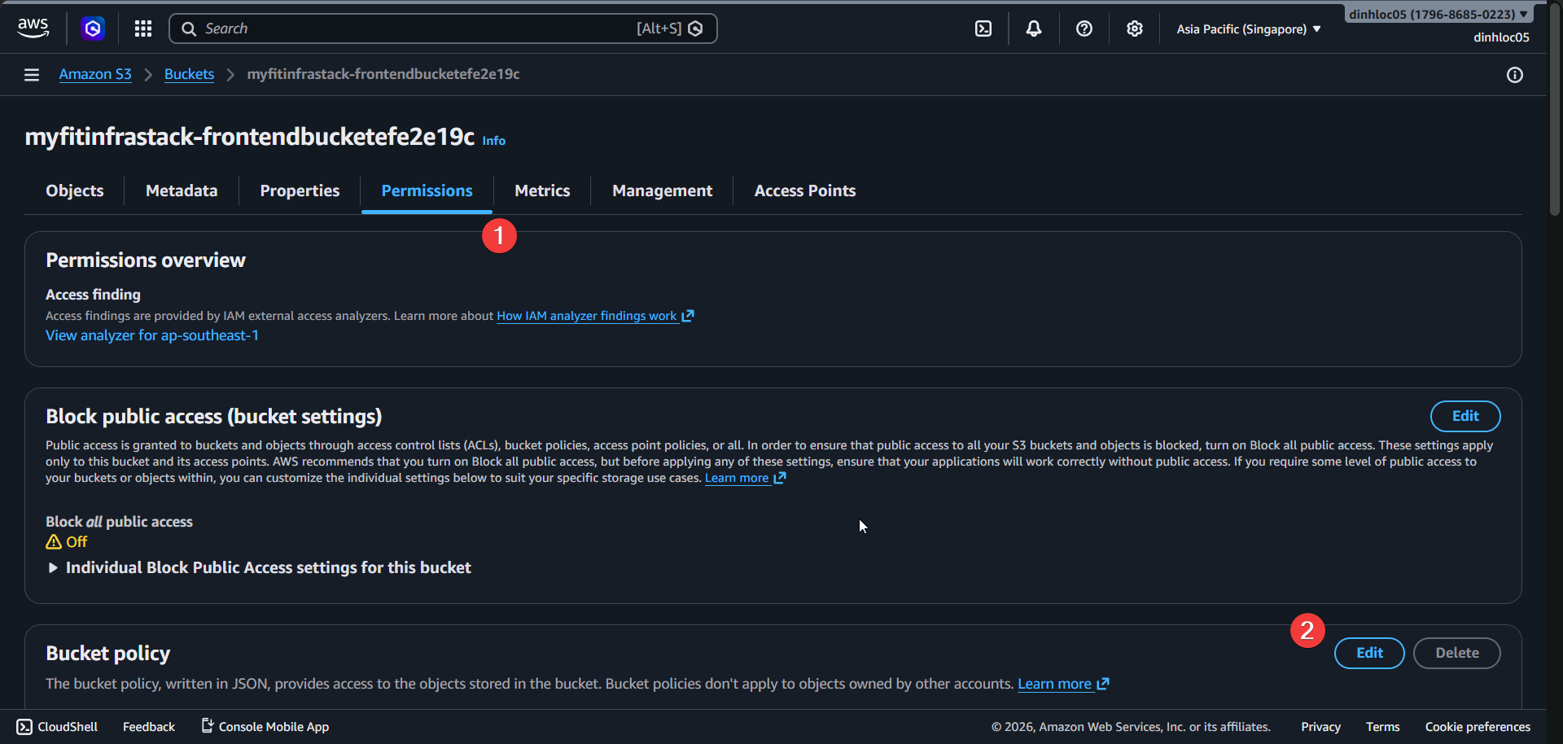Open the dinhloc05 account dropdown
The image size is (1563, 744).
[1438, 15]
